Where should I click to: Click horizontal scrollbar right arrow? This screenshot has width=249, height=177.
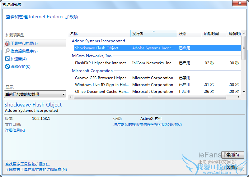point(238,97)
